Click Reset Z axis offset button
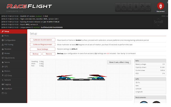The height and width of the screenshot is (107, 171). pyautogui.click(x=119, y=62)
